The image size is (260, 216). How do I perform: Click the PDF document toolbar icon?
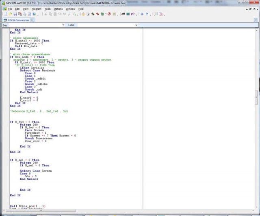click(x=161, y=14)
